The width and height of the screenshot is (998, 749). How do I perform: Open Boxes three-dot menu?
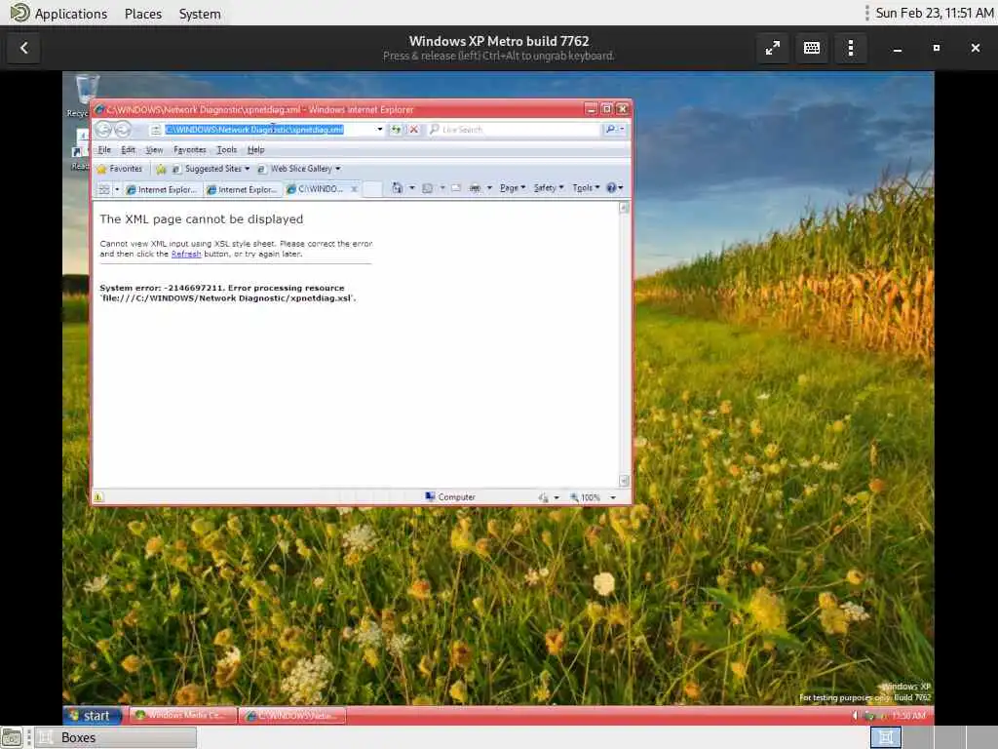tap(850, 48)
